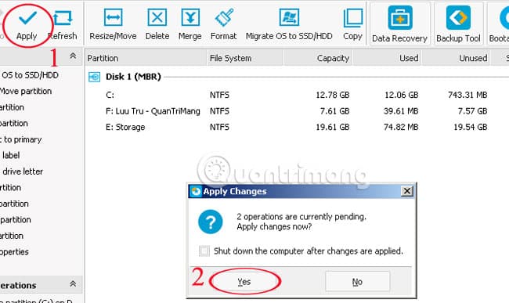Click the Move partition sidebar link
Screen dimensions: 509x303
tap(26, 91)
